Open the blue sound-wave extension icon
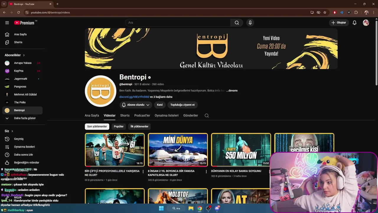This screenshot has width=378, height=213. point(342,12)
